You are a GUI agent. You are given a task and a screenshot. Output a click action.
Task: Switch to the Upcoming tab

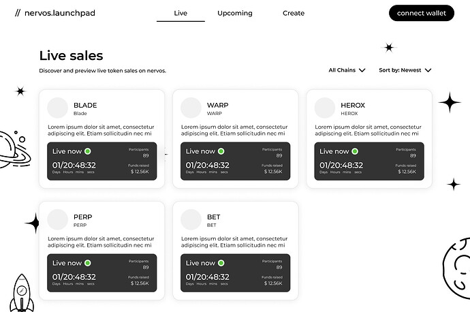pos(235,13)
